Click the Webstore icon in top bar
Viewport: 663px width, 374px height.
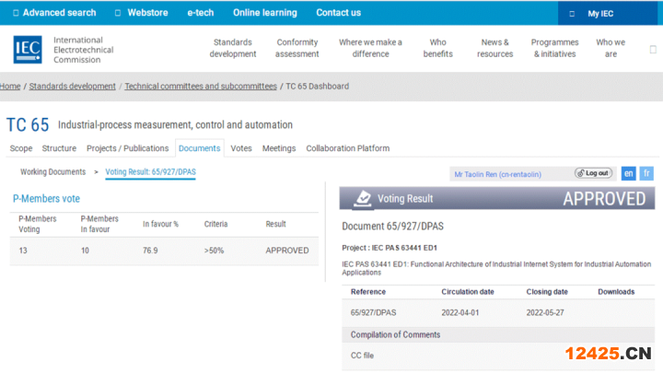coord(118,13)
